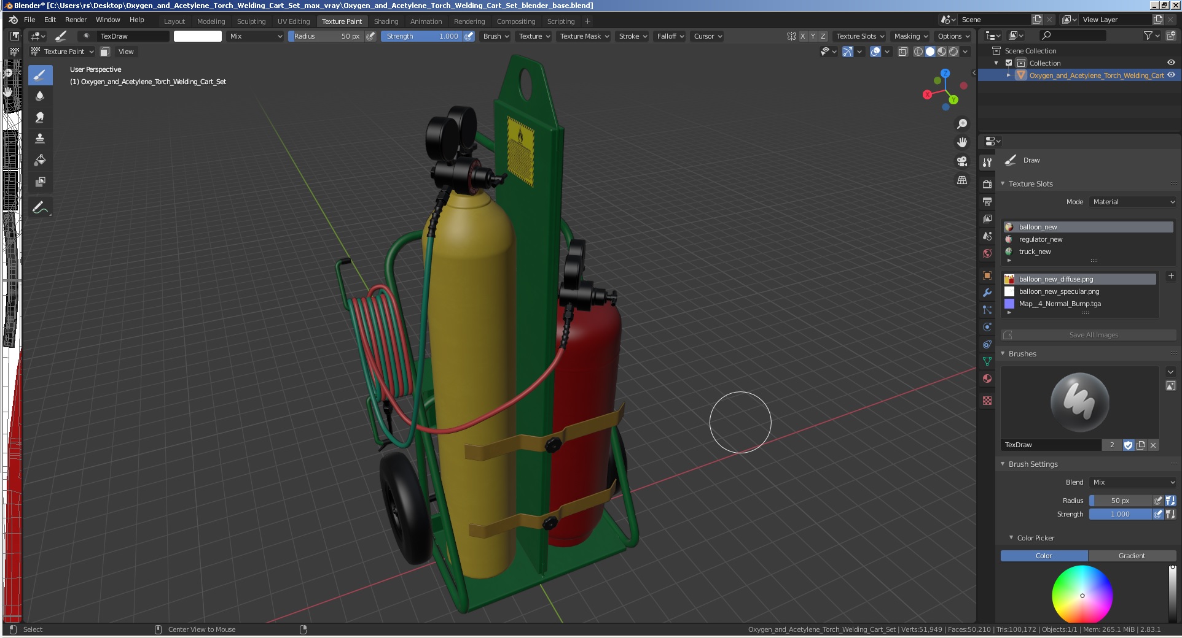Toggle Z axis symmetry
The width and height of the screenshot is (1182, 638).
(x=823, y=36)
